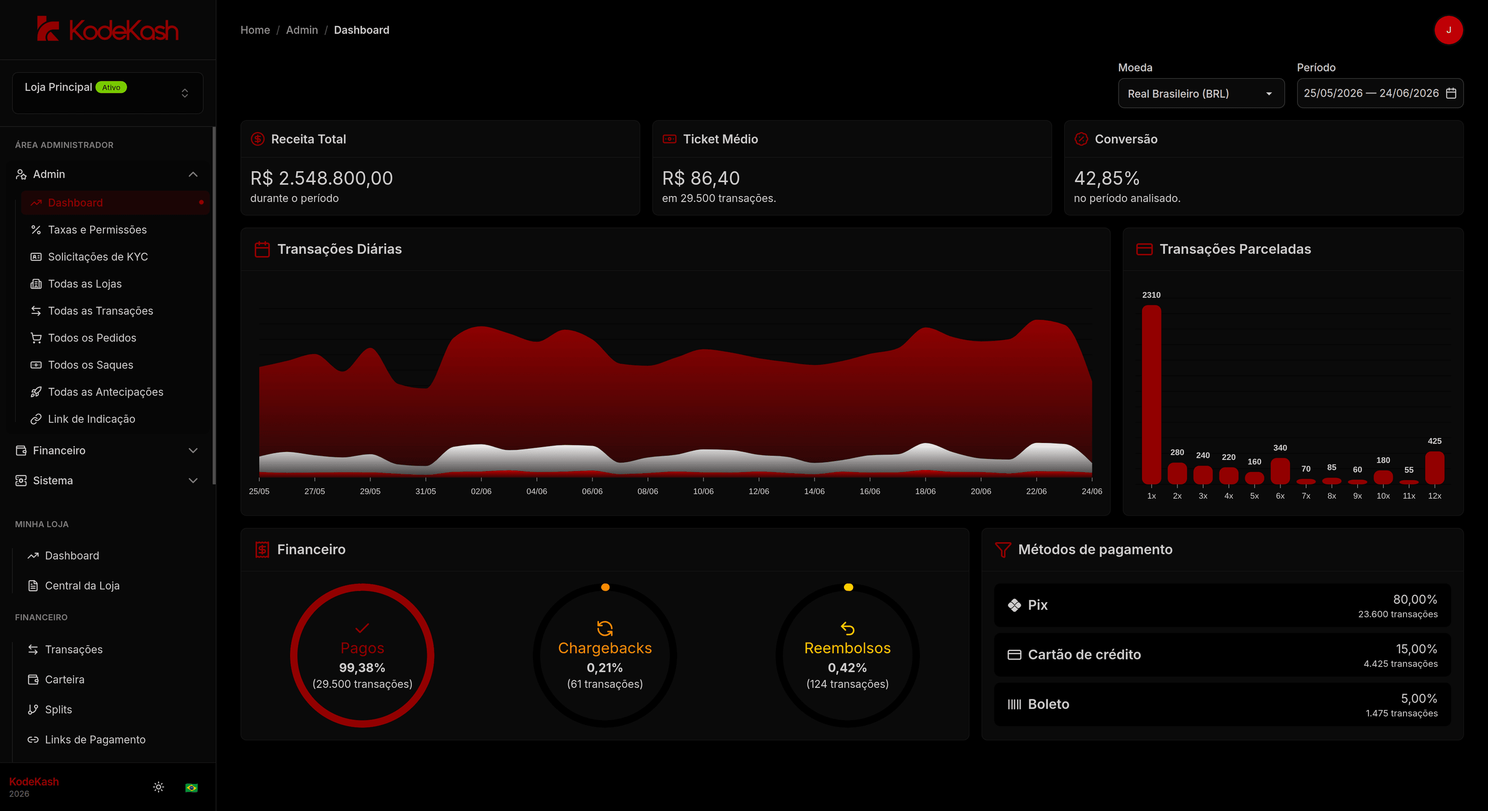Viewport: 1488px width, 811px height.
Task: Click the Pagos progress ring
Action: tap(362, 656)
